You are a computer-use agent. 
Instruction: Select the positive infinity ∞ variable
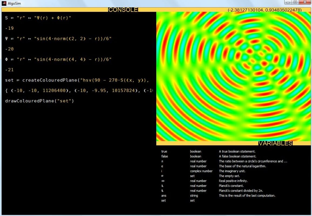(163, 181)
